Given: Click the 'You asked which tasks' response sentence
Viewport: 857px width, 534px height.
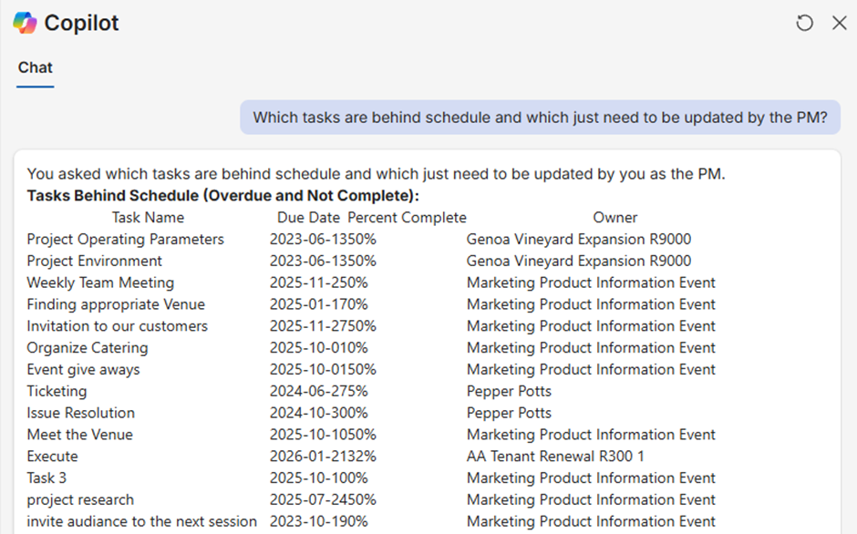Looking at the screenshot, I should click(376, 174).
